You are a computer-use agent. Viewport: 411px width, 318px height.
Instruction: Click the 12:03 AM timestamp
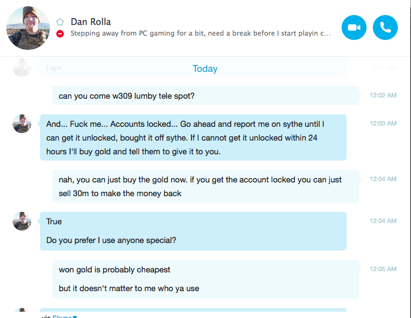coord(383,123)
